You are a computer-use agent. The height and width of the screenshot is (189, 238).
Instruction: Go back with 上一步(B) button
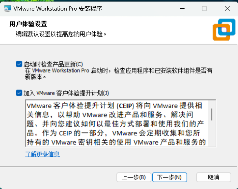[x=134, y=177]
